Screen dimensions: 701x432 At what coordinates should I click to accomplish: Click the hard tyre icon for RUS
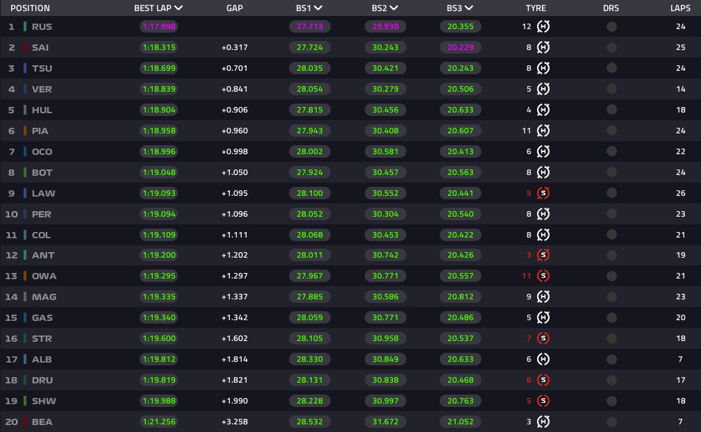(x=543, y=26)
